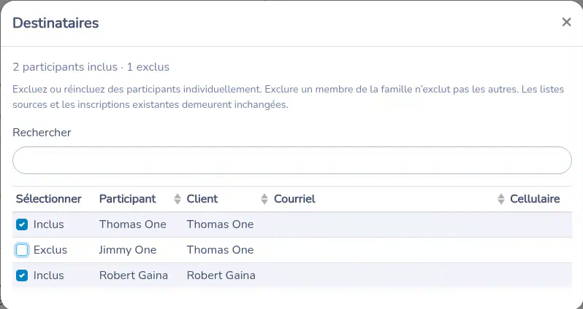Click the Sélectionner column header
Image resolution: width=583 pixels, height=309 pixels.
tap(49, 199)
